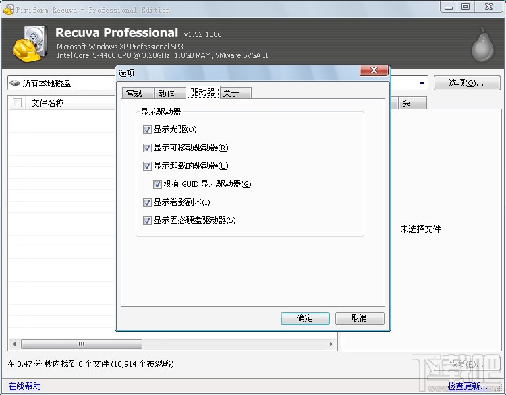The image size is (506, 395).
Task: Click the 检查更新... link
Action: pos(468,386)
